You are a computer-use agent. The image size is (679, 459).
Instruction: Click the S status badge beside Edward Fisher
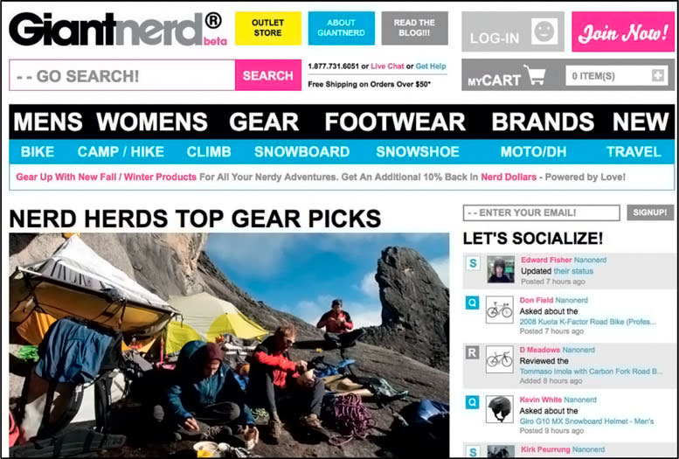click(x=473, y=263)
